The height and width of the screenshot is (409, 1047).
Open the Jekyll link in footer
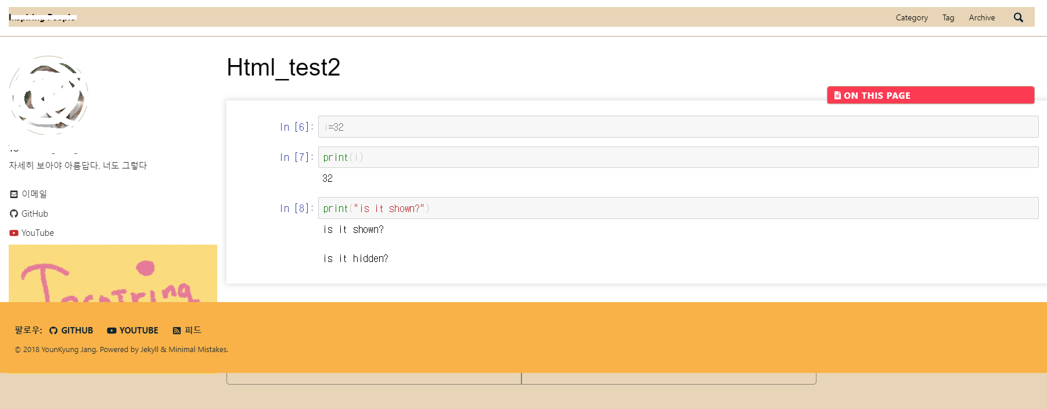(x=149, y=350)
